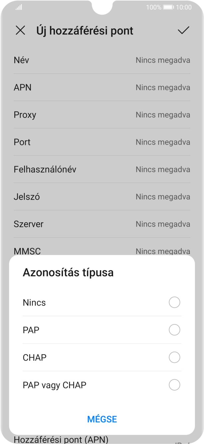The height and width of the screenshot is (444, 204).
Task: Open the Jelszó password field
Action: pyautogui.click(x=102, y=197)
